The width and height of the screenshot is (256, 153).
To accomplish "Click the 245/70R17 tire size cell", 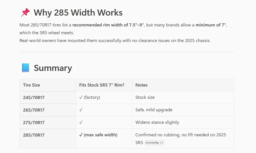I will click(34, 97).
